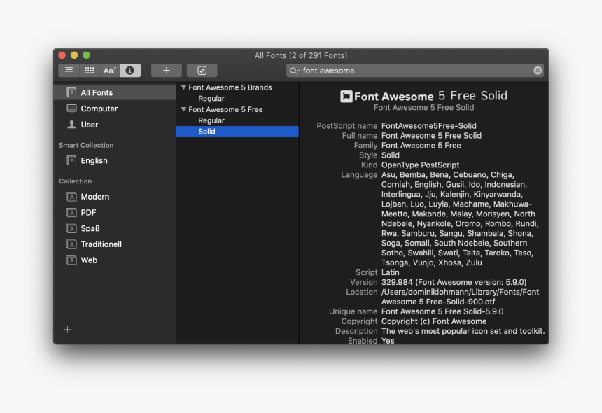Screen dimensions: 602x413
Task: Click the All Fonts icon in sidebar
Action: pyautogui.click(x=71, y=92)
